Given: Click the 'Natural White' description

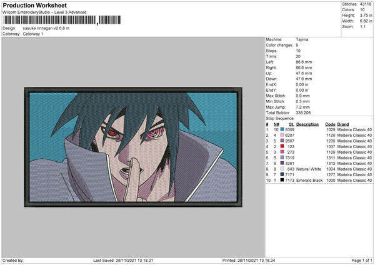Looking at the screenshot, I should pos(309,169).
